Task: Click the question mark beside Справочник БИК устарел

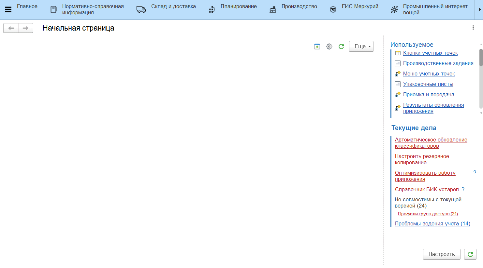Action: click(x=463, y=189)
